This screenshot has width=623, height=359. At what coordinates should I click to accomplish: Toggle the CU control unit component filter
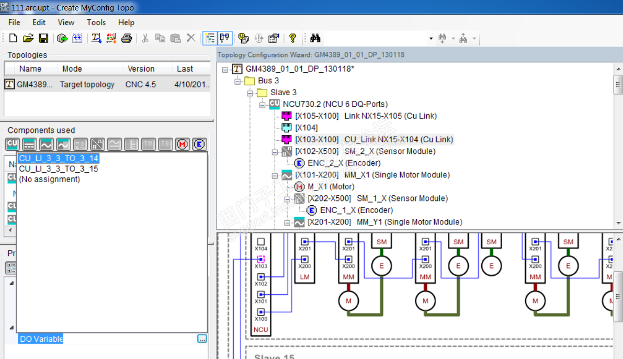tap(13, 144)
